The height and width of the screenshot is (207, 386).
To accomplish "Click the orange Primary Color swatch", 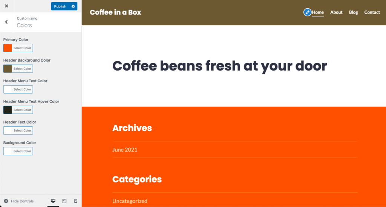I will point(8,48).
